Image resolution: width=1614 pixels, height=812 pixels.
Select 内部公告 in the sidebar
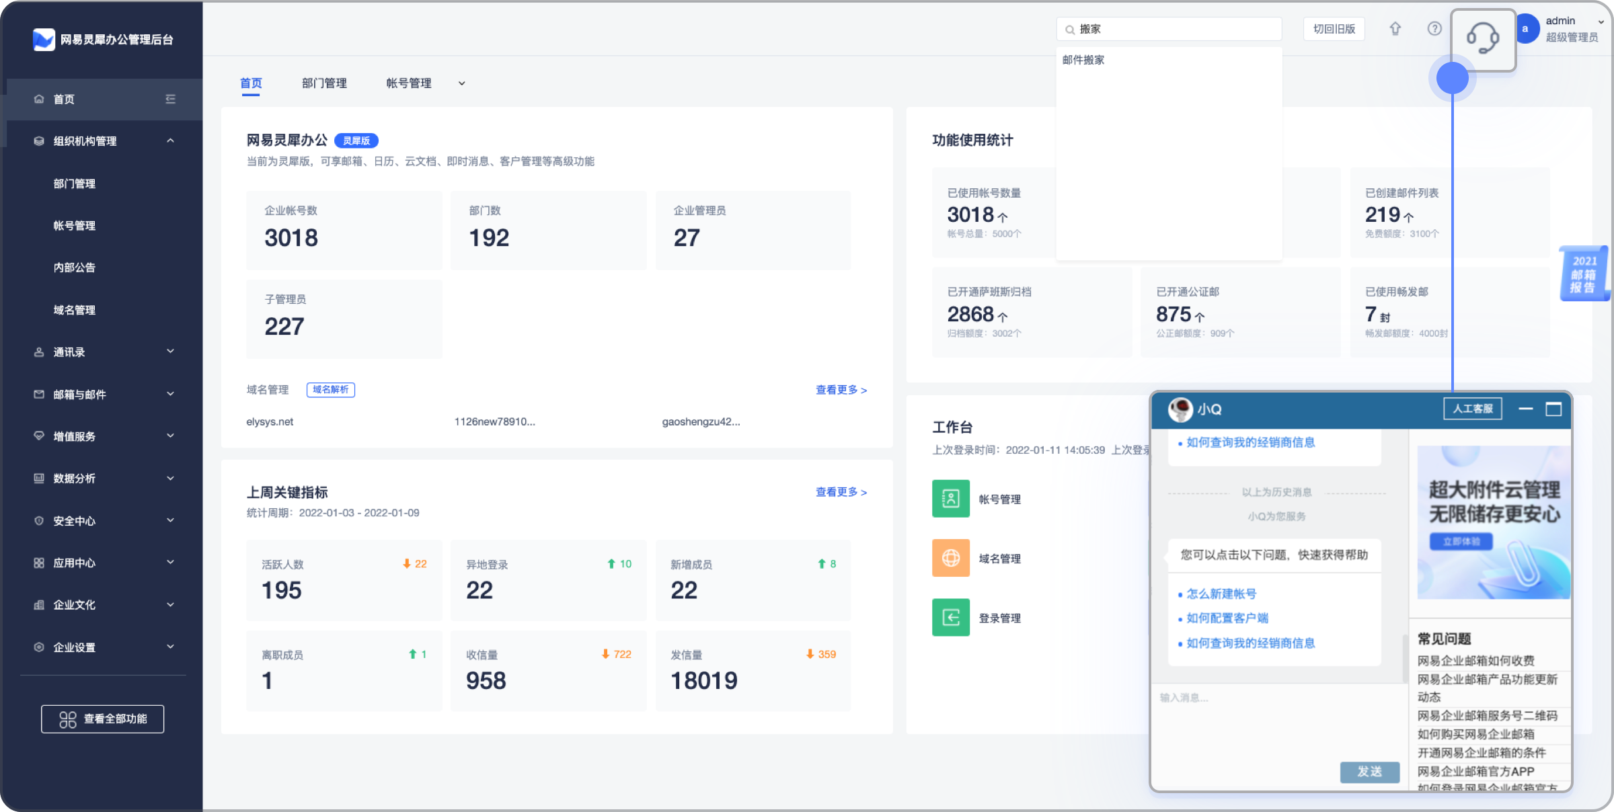[75, 268]
